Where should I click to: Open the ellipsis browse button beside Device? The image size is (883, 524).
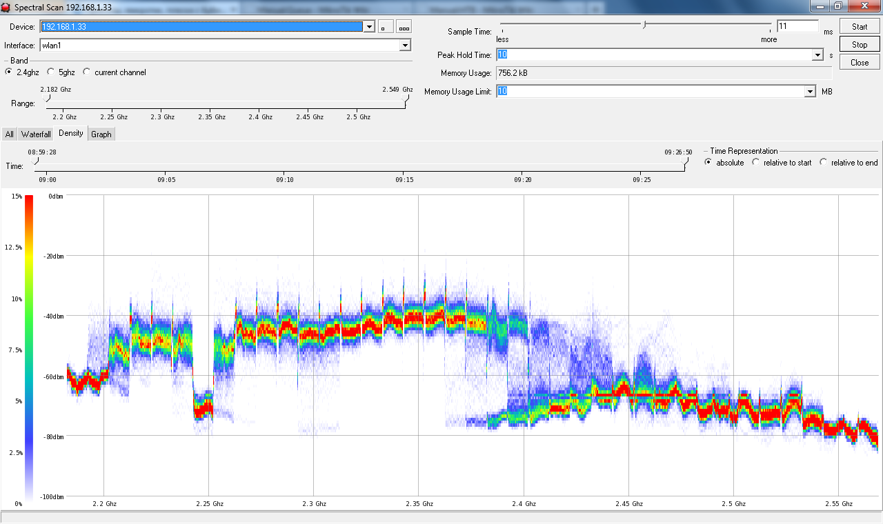click(404, 26)
